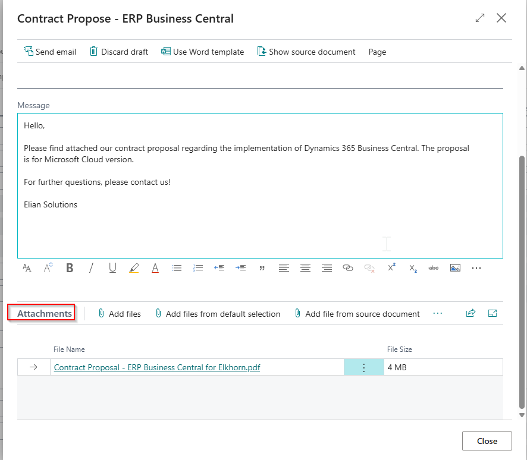Center align the text
The height and width of the screenshot is (460, 527).
[305, 268]
